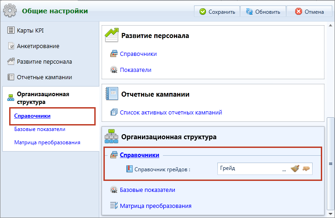
Task: Open Показатели link under Развитие персонала
Action: click(135, 70)
